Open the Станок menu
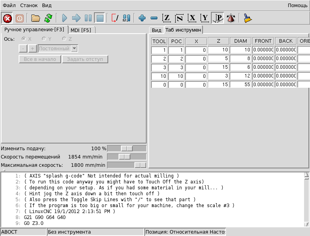Screen dimensions: 310x236 (29, 5)
